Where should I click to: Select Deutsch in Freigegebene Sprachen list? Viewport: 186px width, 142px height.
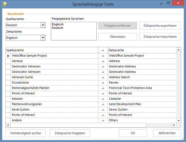coord(57,28)
